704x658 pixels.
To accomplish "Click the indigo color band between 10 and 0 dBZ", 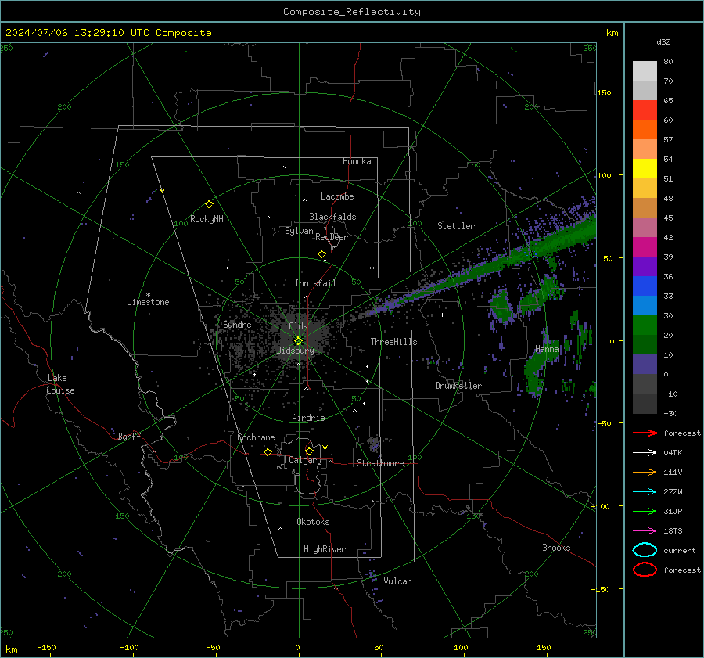I will pos(645,365).
